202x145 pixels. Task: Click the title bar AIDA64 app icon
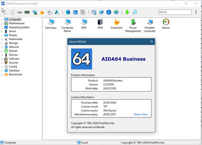(3, 3)
